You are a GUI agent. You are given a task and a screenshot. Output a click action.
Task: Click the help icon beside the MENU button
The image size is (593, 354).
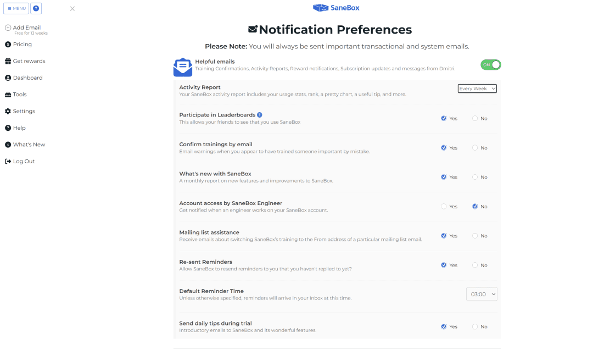click(36, 8)
